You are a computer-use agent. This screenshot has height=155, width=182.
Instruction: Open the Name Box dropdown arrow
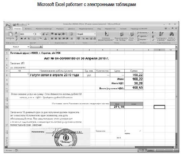[x=28, y=47]
